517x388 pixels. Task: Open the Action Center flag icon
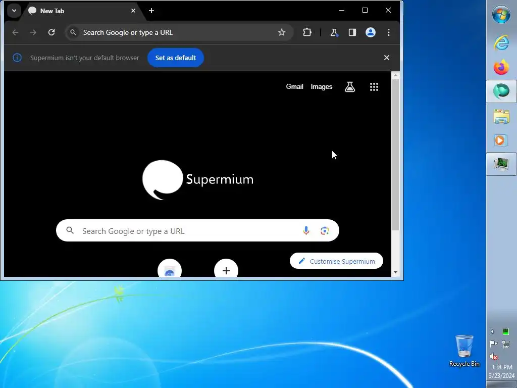pos(493,344)
